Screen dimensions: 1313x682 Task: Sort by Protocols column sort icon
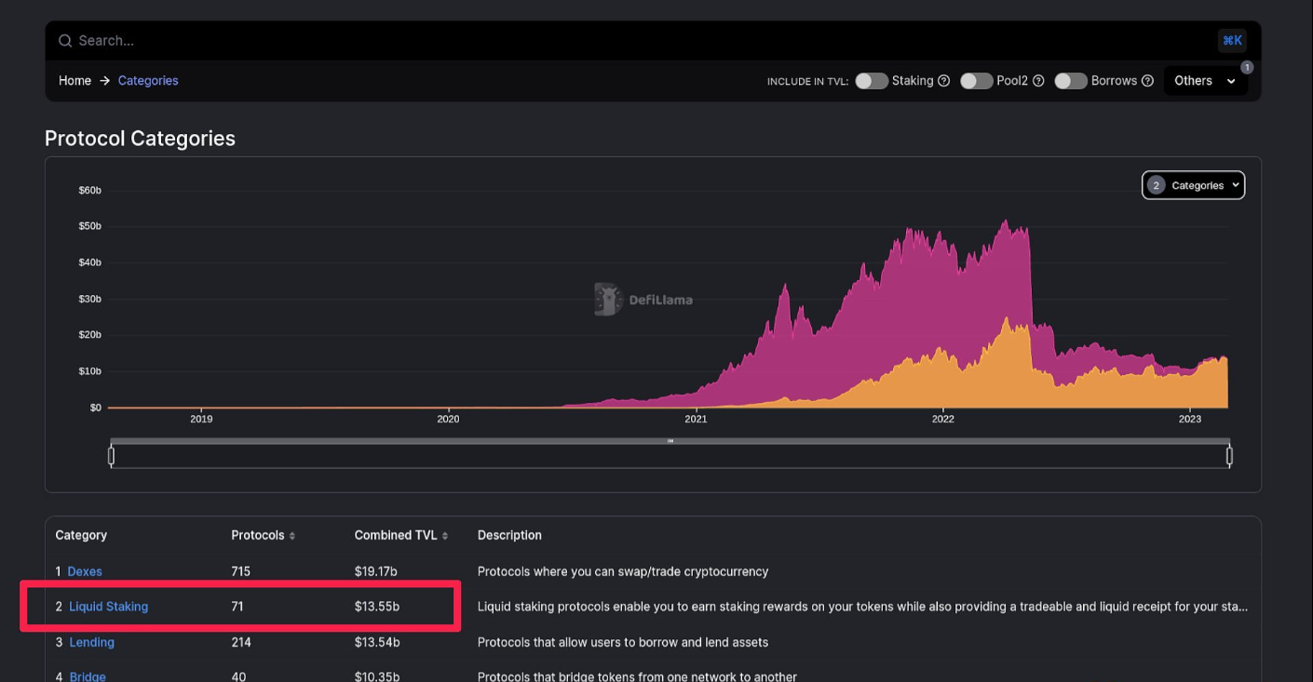[x=292, y=536]
